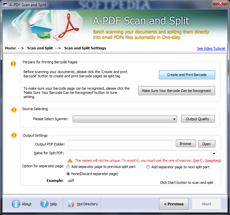Screen dimensions: 230x215
Task: Click the 'Perpare for Printing Barcode Pages' heading
Action: tap(50, 62)
